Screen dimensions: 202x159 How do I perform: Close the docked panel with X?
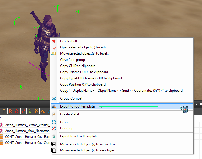coord(201,104)
